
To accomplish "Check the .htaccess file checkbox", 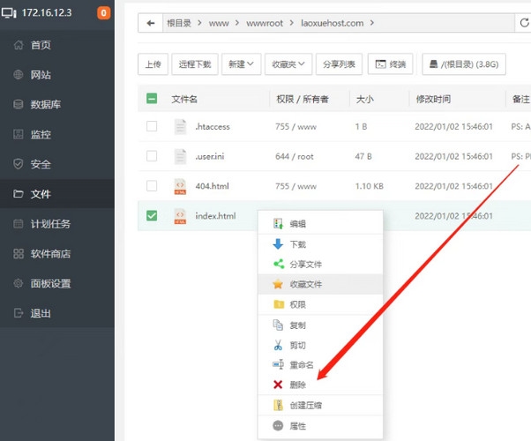I will (152, 126).
